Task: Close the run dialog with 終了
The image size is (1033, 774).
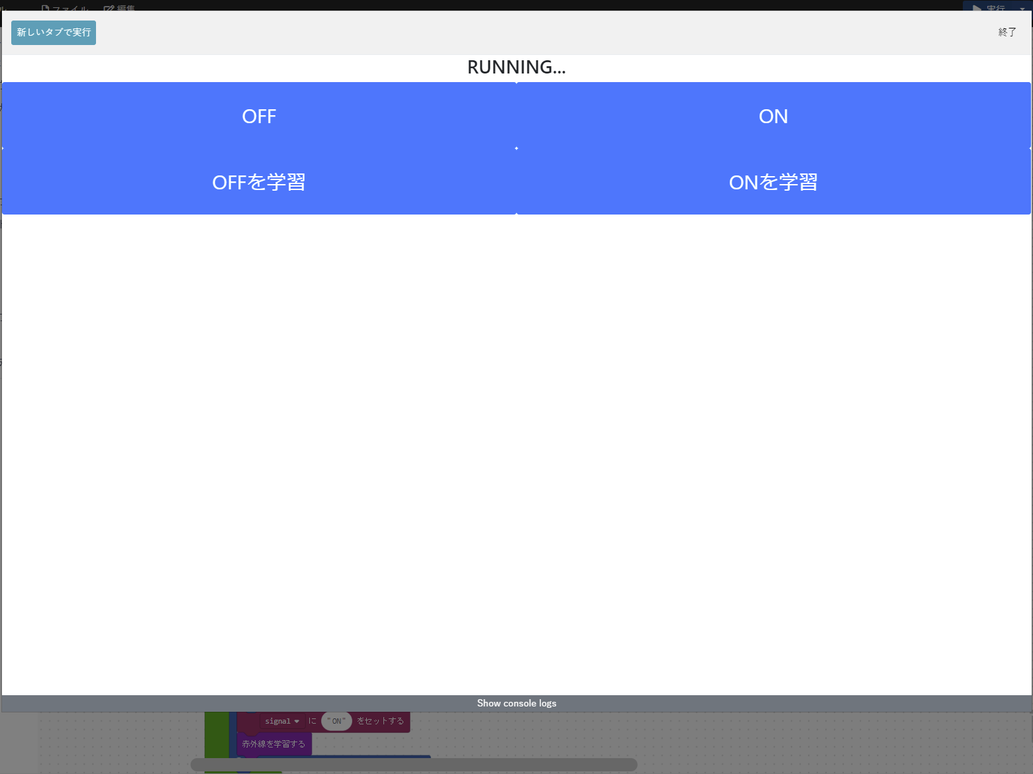Action: coord(1007,32)
